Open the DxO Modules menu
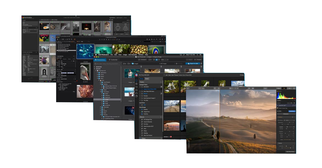This screenshot has height=168, width=322. pos(132,55)
